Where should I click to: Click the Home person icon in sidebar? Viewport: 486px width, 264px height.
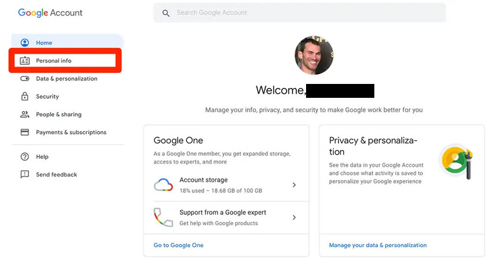click(x=25, y=43)
